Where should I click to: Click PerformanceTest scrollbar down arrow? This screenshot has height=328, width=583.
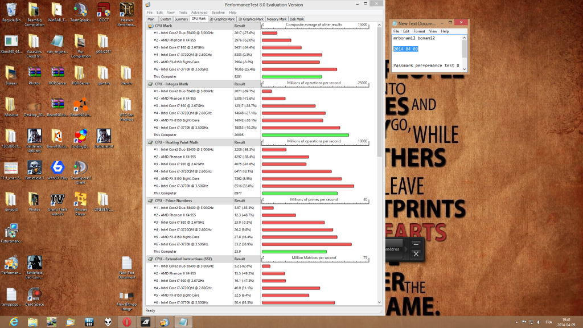(x=379, y=302)
